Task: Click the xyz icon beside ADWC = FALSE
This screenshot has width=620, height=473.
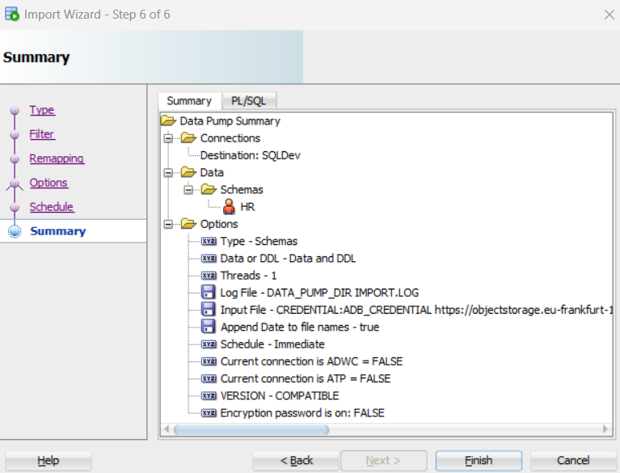Action: pyautogui.click(x=209, y=361)
